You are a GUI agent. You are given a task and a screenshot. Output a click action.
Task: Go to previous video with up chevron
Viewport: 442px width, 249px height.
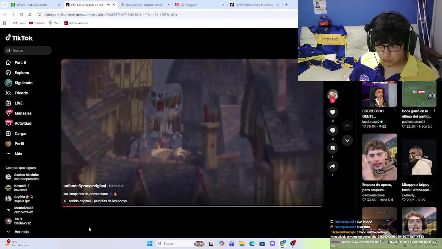coord(347,126)
